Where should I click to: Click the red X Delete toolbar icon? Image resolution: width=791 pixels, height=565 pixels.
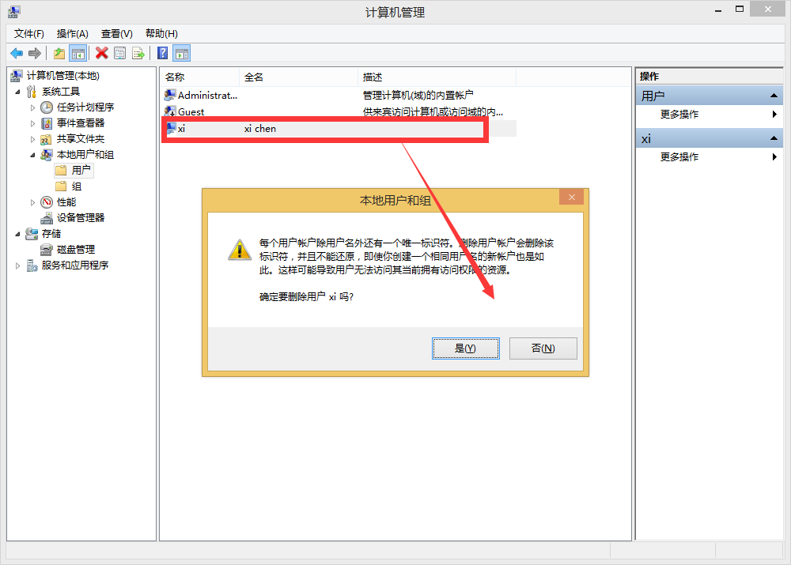(102, 53)
